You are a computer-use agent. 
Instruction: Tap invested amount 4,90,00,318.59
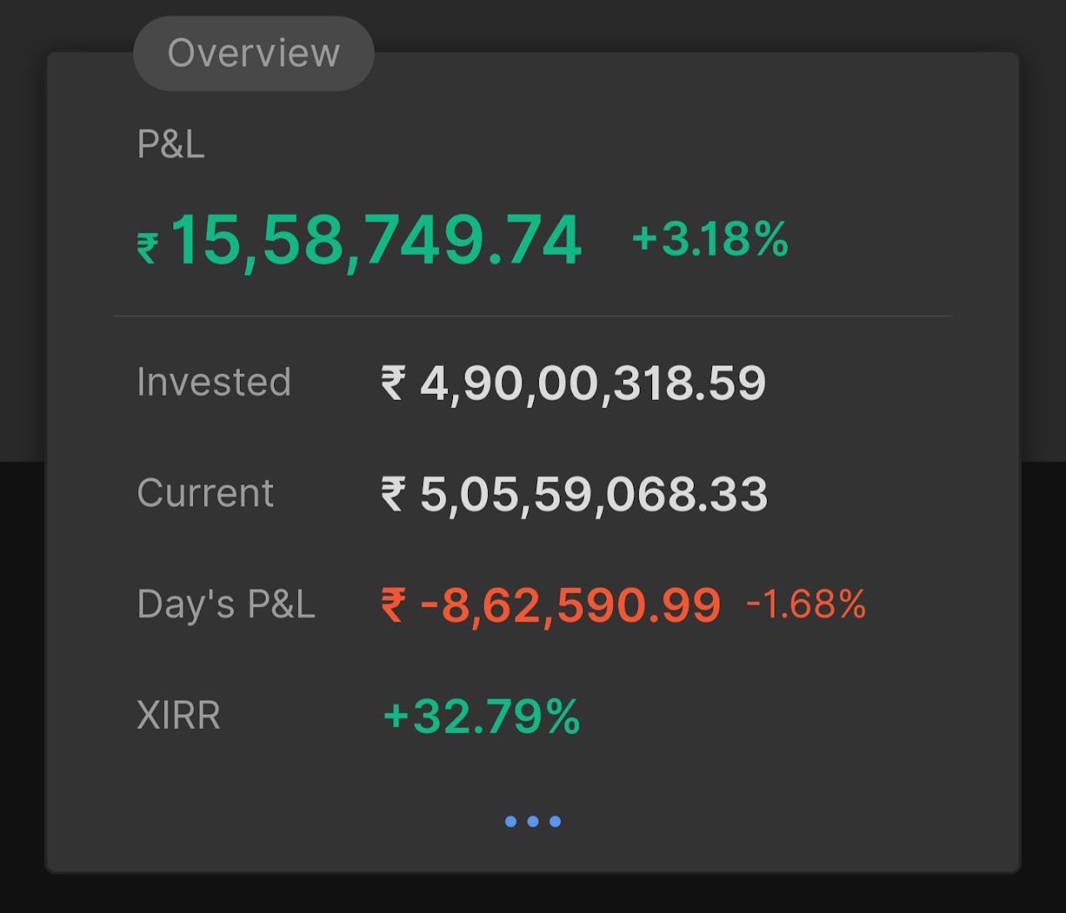593,384
